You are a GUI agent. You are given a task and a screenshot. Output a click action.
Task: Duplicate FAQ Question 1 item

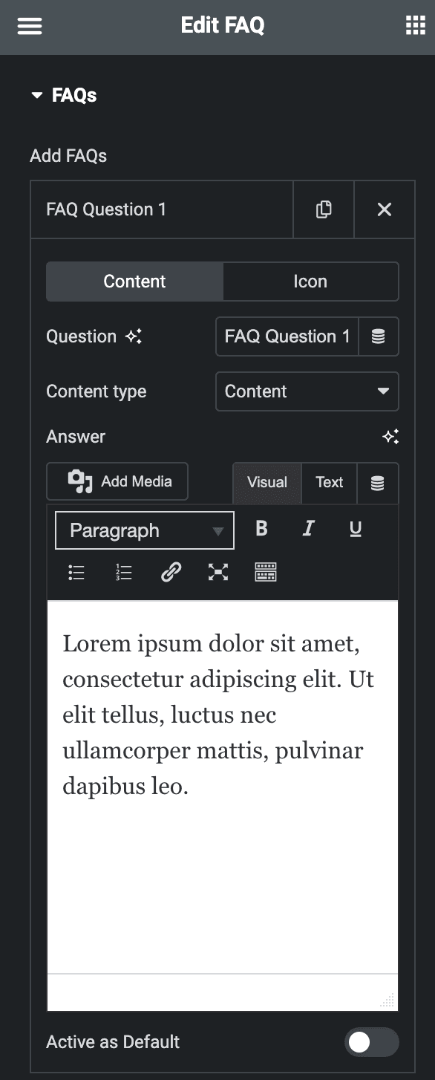(324, 209)
